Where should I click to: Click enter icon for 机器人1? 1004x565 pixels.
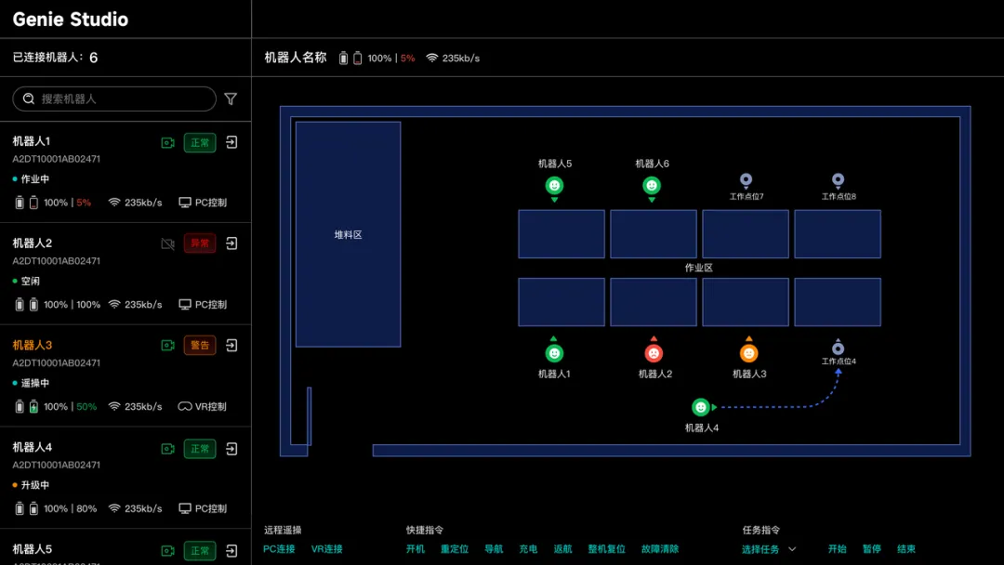(231, 142)
